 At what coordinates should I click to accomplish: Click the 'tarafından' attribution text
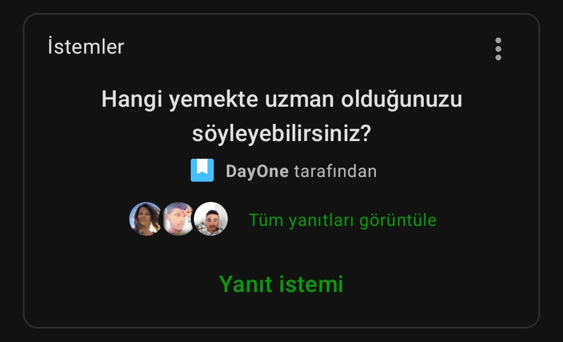pos(335,171)
